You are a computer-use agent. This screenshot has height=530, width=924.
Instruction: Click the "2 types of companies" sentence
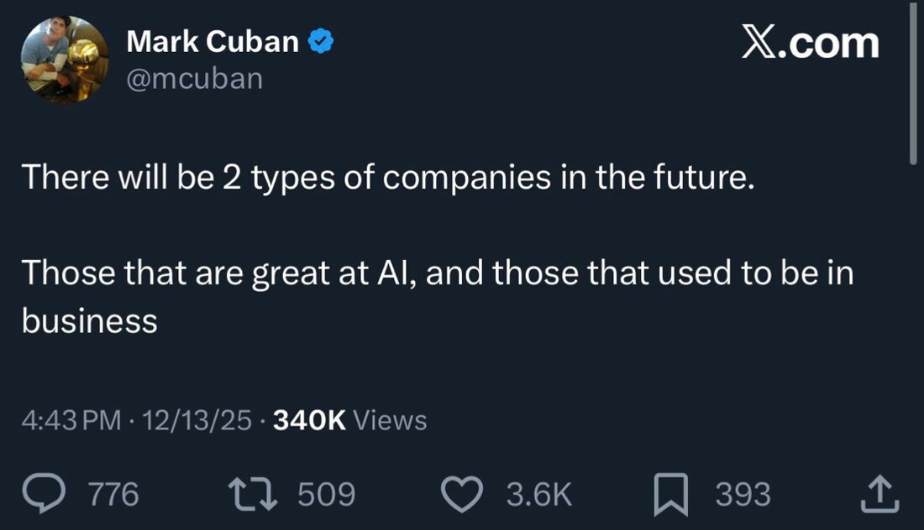click(x=382, y=179)
